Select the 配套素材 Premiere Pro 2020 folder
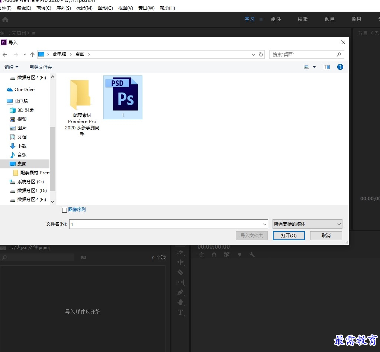Image resolution: width=380 pixels, height=352 pixels. (x=82, y=108)
